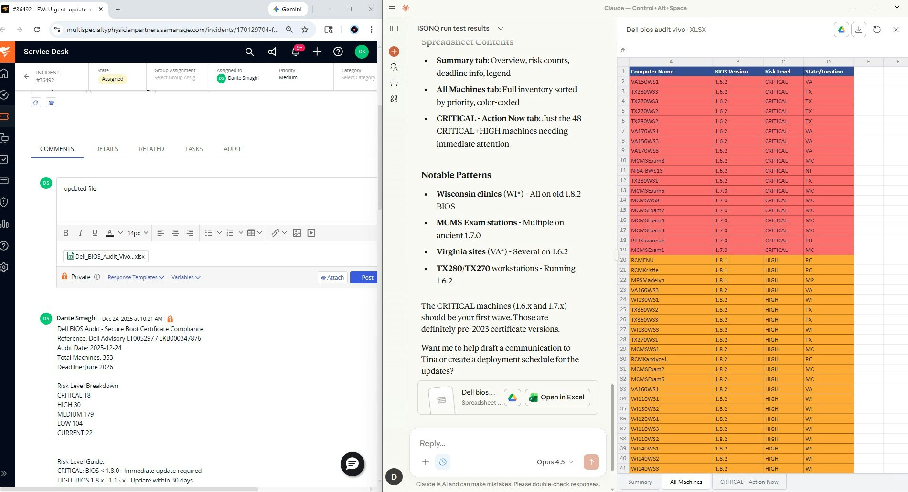This screenshot has width=908, height=492.
Task: Click the browser address bar
Action: (x=173, y=30)
